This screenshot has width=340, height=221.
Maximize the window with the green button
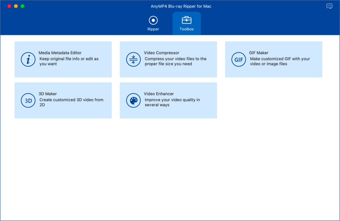[23, 6]
